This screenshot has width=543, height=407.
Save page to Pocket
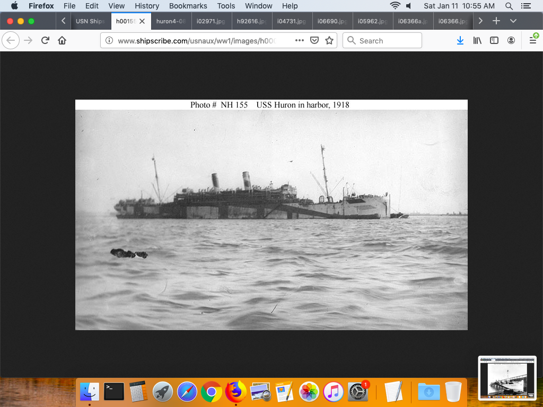tap(314, 41)
